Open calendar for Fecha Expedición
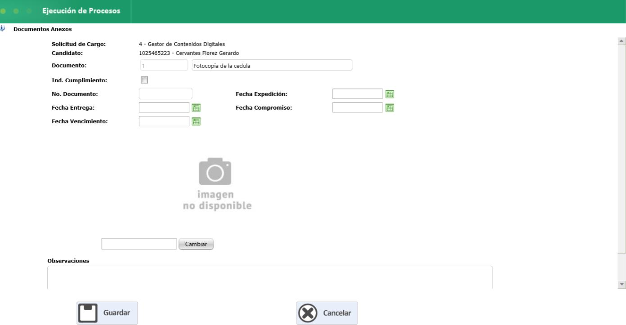 [x=390, y=94]
